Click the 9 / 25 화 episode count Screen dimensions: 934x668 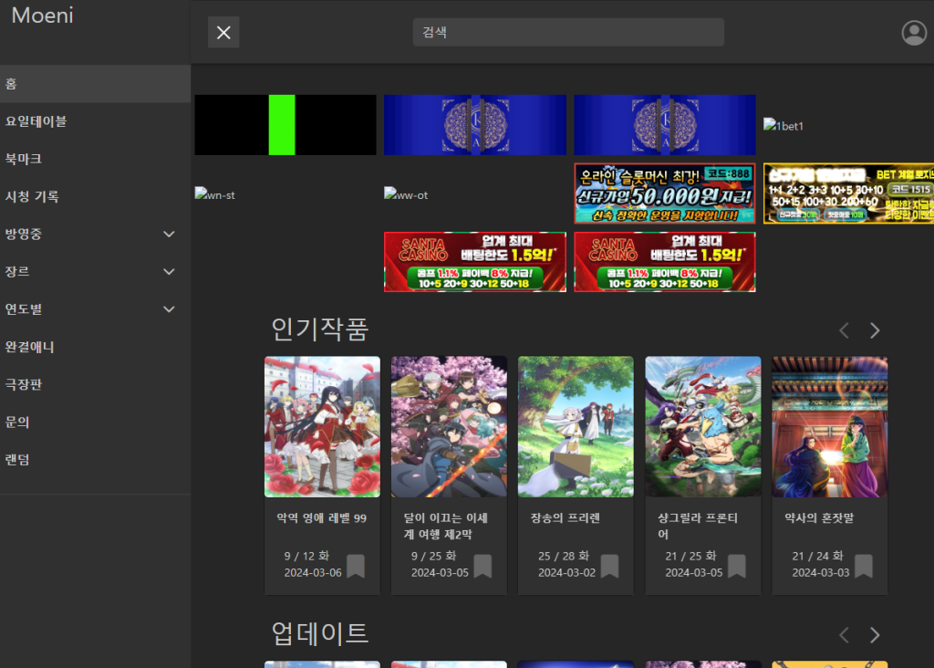click(433, 556)
